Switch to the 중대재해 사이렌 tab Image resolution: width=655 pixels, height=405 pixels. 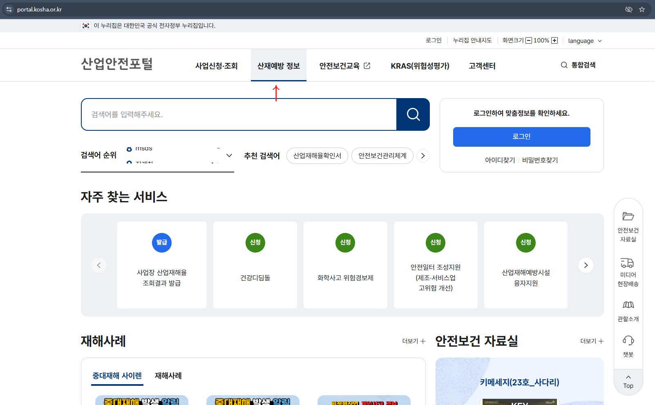point(117,376)
